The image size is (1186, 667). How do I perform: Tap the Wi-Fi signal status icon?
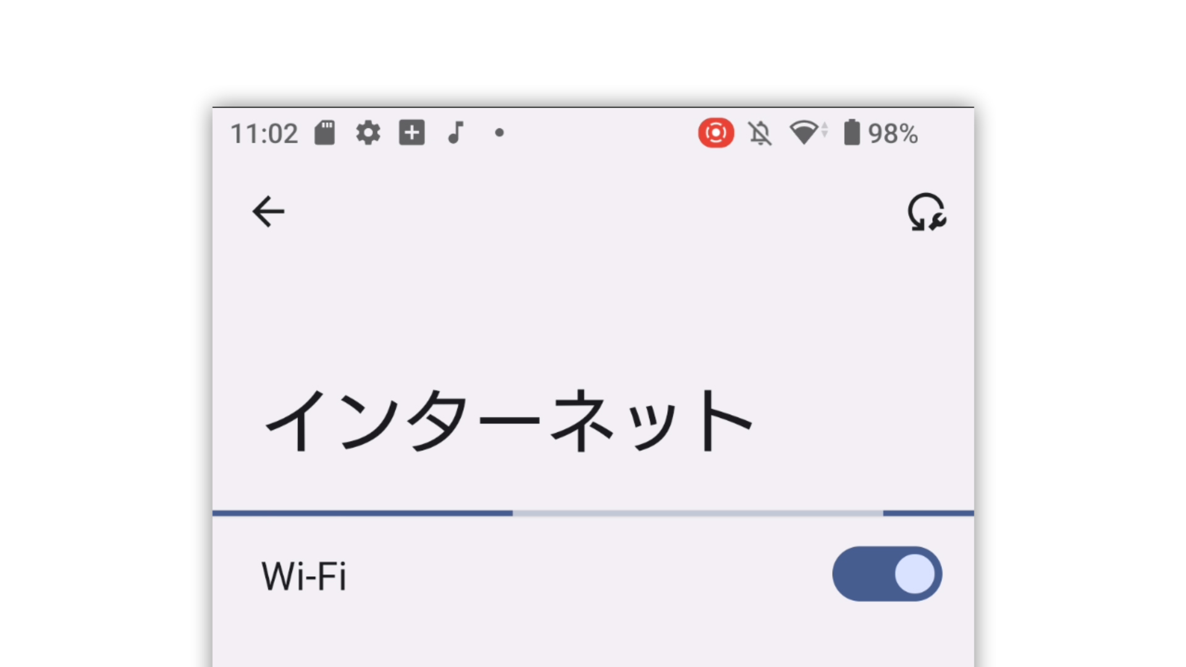(x=809, y=133)
